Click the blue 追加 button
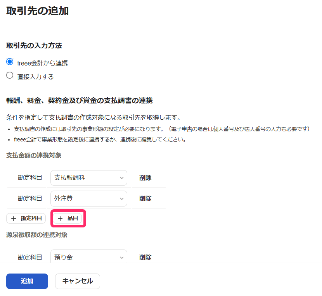The image size is (322, 296). pos(27,281)
